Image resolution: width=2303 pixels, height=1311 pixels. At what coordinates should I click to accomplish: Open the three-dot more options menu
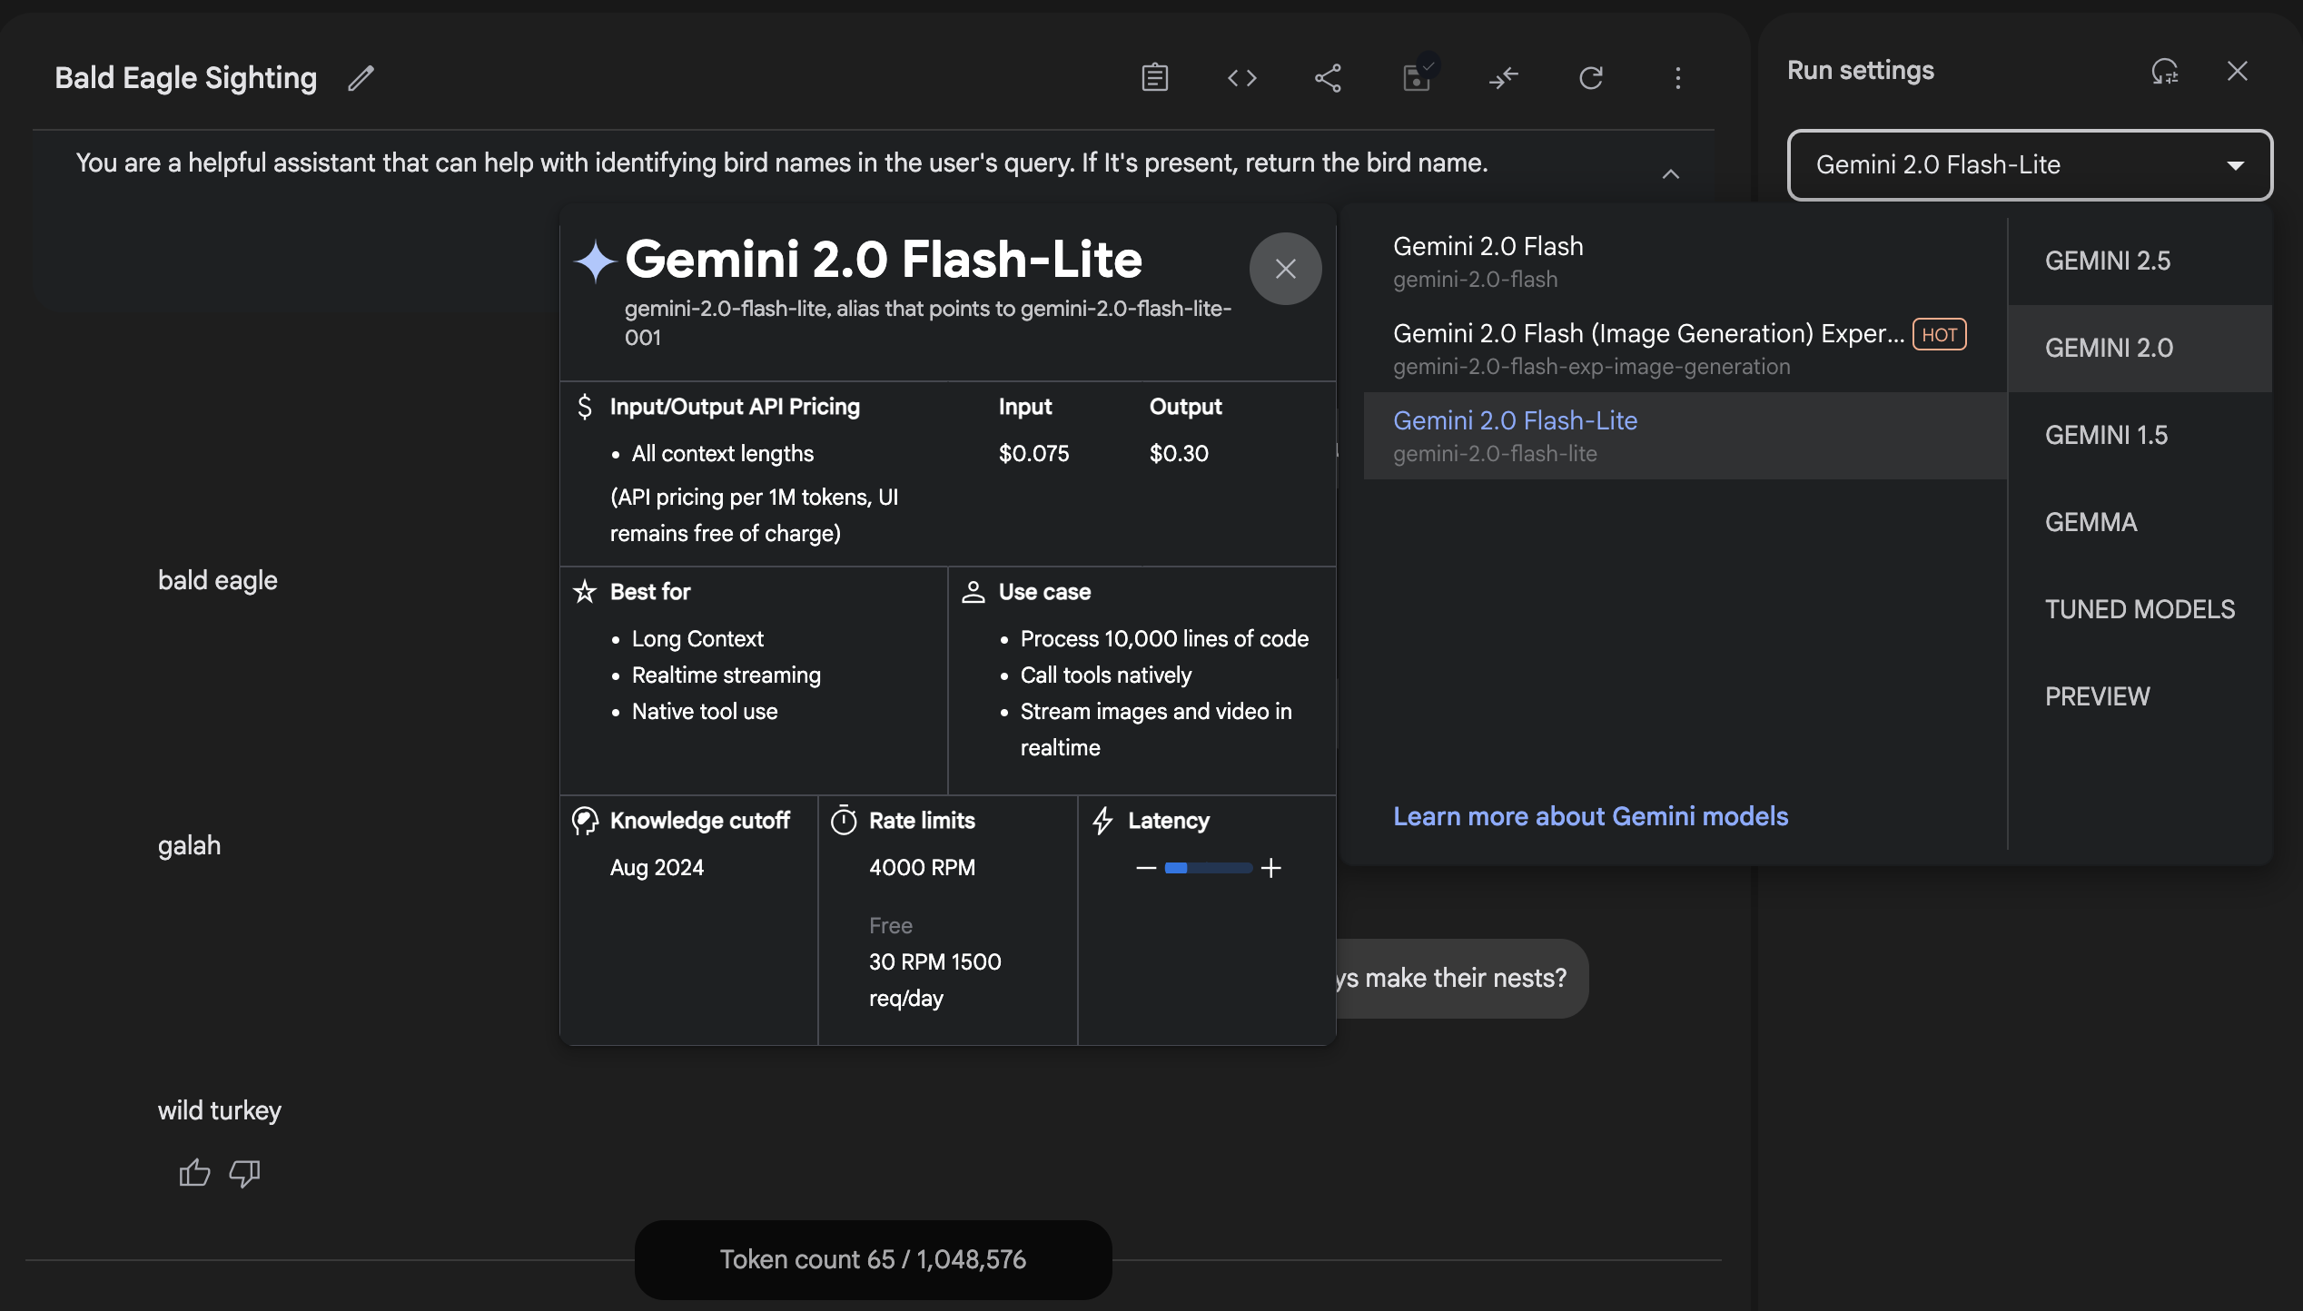tap(1677, 78)
